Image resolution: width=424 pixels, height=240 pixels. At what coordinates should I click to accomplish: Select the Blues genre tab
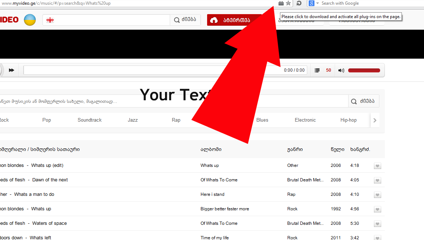coord(262,120)
